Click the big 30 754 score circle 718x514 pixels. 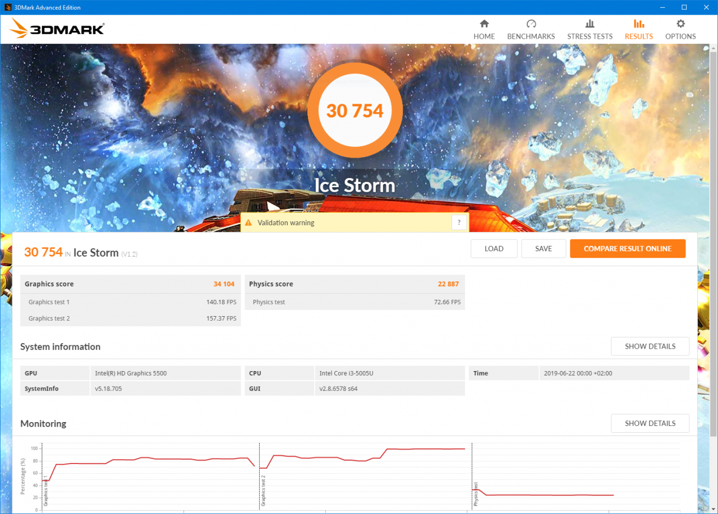point(355,110)
